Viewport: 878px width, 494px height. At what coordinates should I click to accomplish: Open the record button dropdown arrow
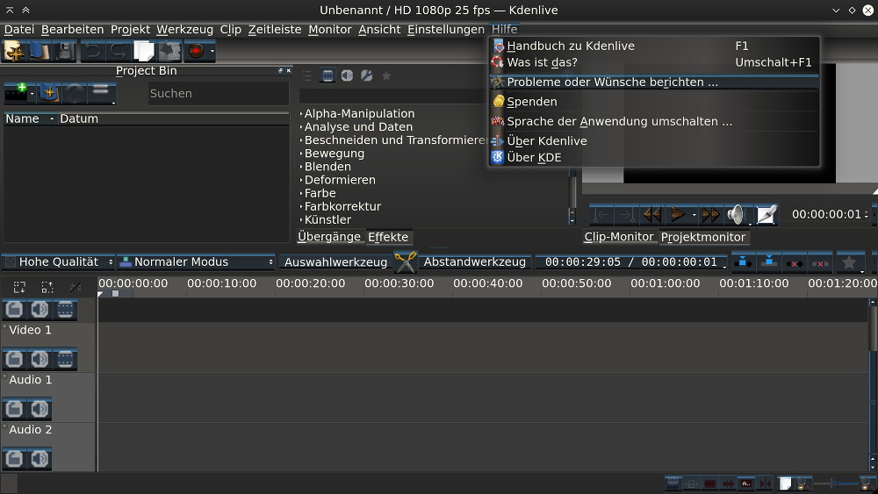tap(212, 51)
